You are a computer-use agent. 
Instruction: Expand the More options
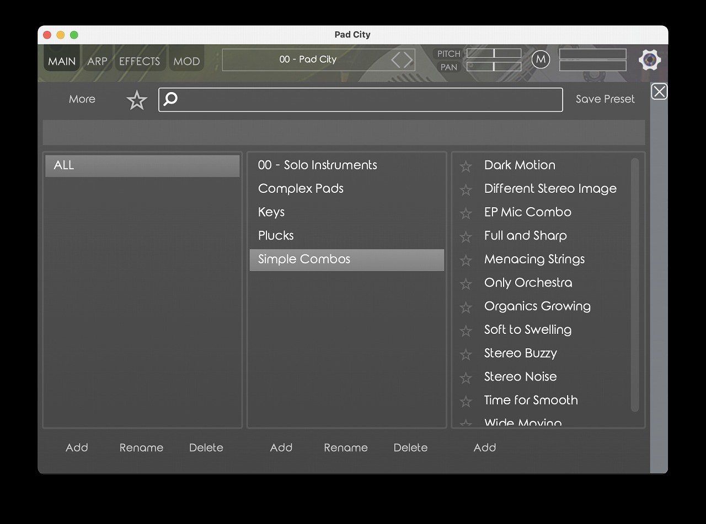point(82,99)
